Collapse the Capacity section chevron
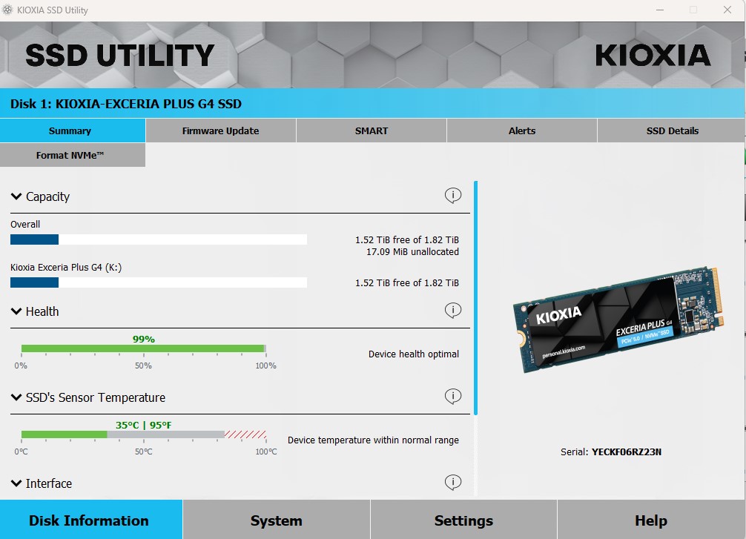 [x=16, y=196]
